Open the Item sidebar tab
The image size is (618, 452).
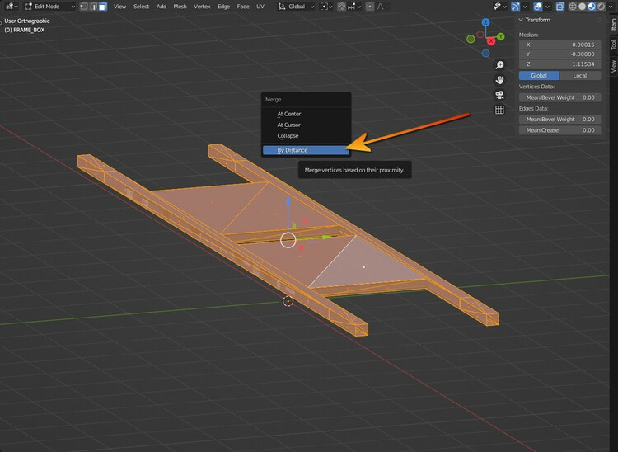[613, 25]
